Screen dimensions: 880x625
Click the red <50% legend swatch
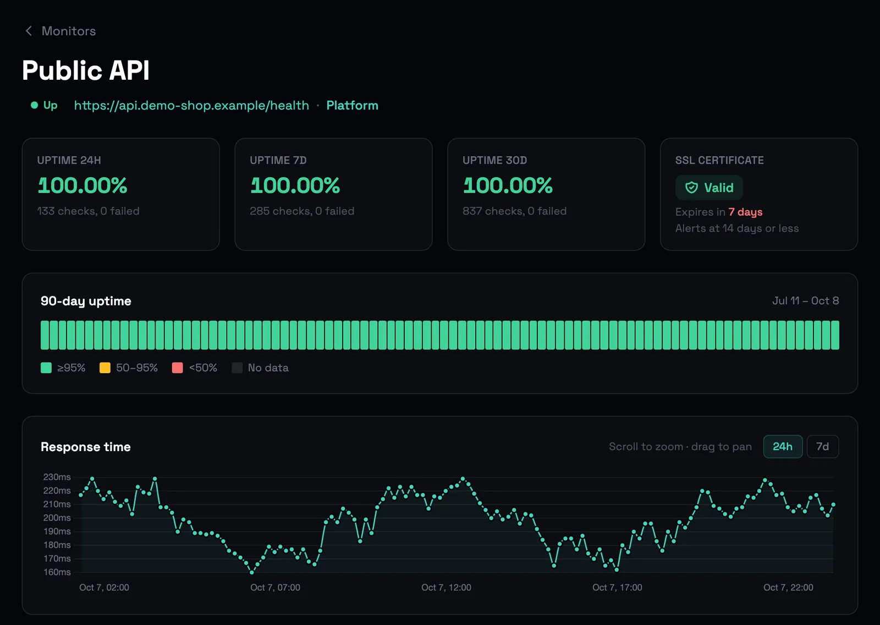177,368
